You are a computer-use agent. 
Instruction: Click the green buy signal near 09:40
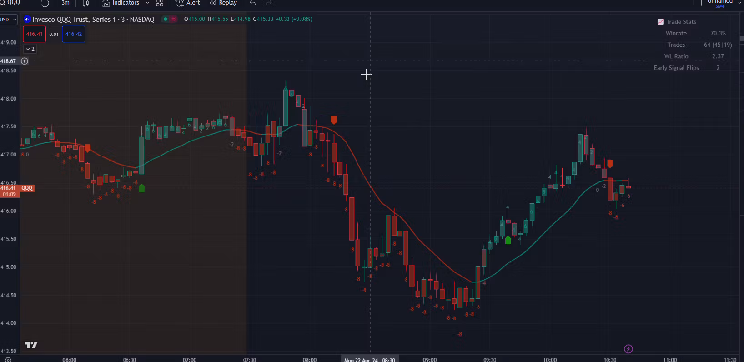508,240
